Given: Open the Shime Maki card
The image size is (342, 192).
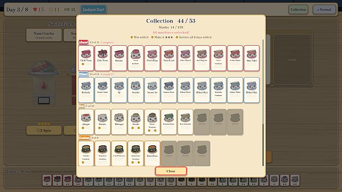Looking at the screenshot, I should click(235, 90).
